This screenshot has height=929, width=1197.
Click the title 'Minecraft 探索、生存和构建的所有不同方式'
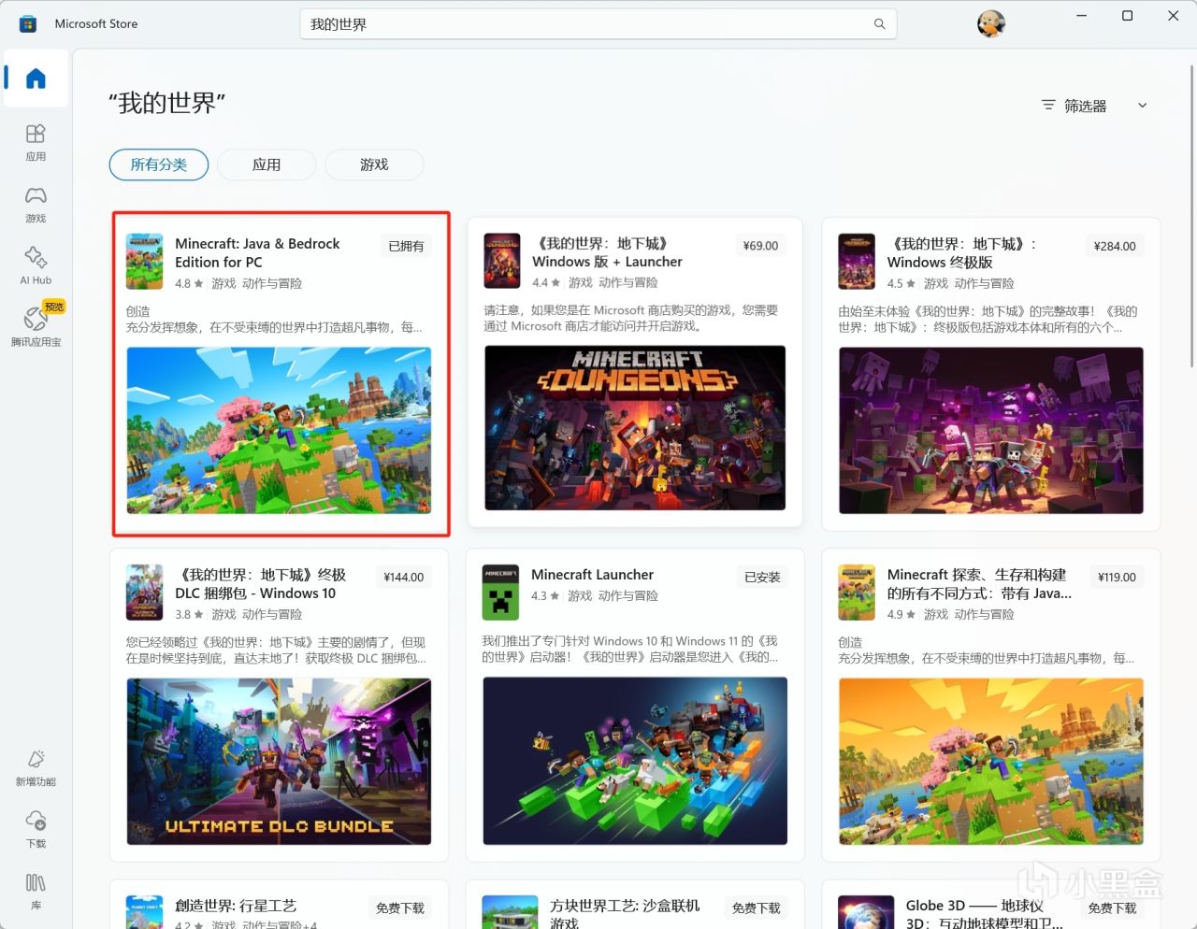click(979, 583)
